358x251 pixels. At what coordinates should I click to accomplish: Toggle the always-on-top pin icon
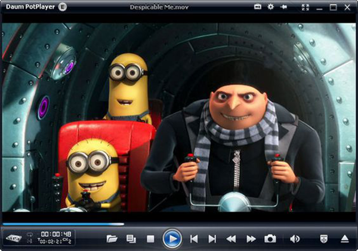pos(283,7)
